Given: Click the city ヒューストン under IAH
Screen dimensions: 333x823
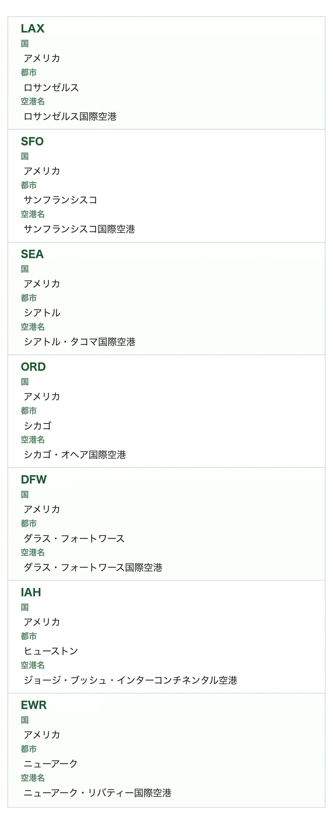Looking at the screenshot, I should click(x=51, y=651).
